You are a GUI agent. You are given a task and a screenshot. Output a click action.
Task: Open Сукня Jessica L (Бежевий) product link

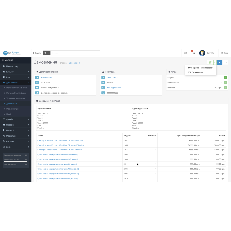[58, 154]
